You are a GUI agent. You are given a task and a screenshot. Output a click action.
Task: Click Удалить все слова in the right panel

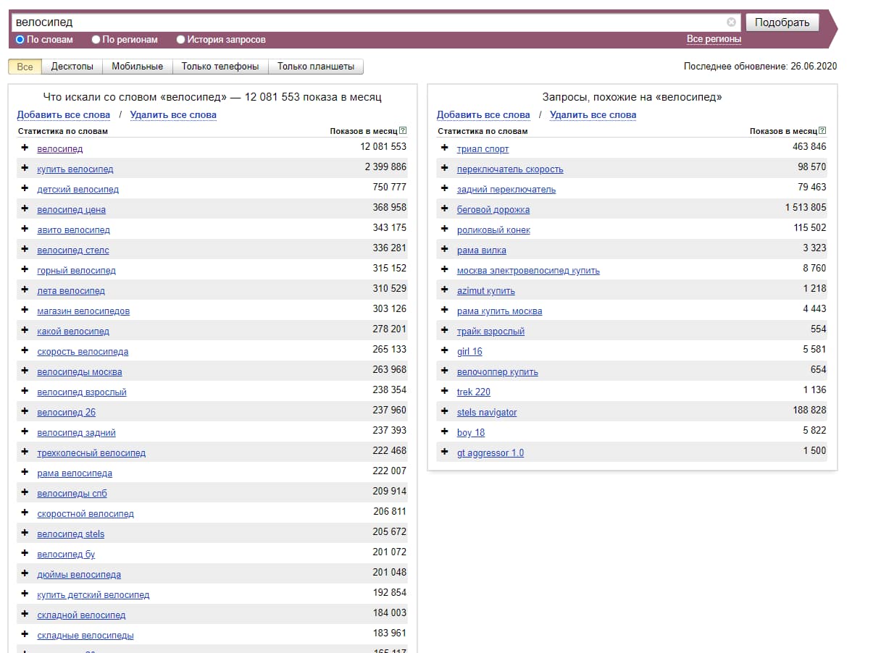pos(593,115)
